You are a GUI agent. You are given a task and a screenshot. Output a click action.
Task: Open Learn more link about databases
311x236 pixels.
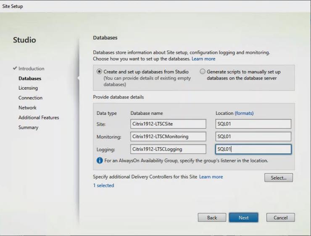click(203, 59)
